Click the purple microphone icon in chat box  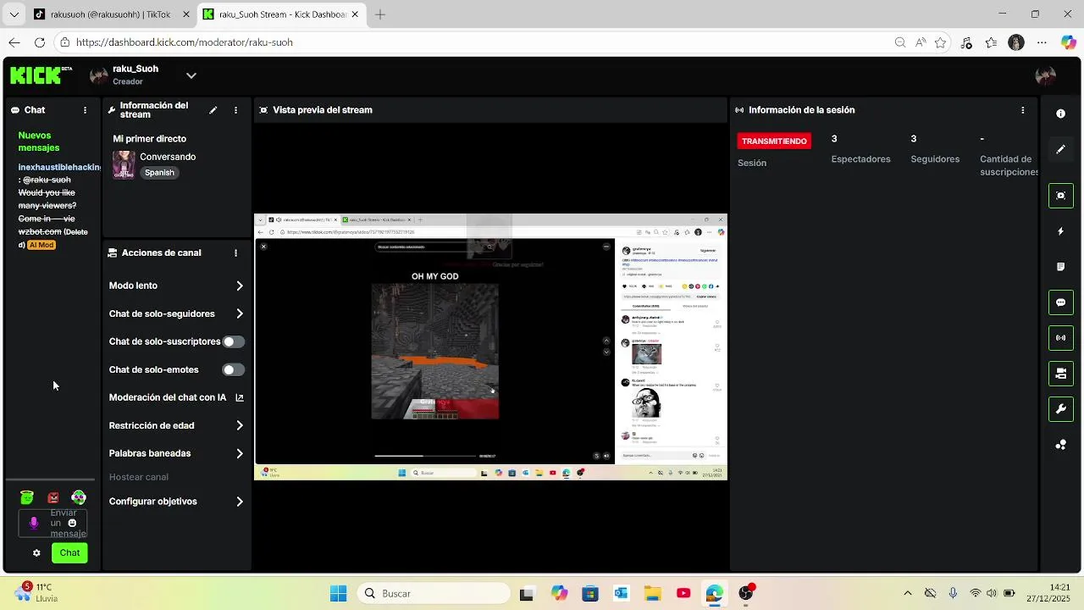tap(34, 524)
